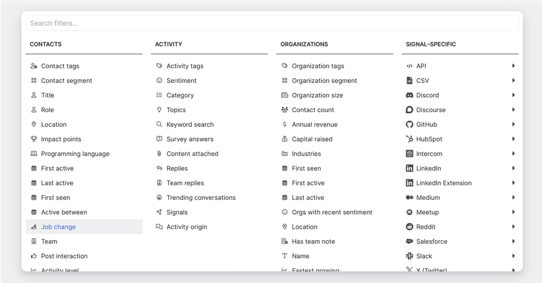Image resolution: width=542 pixels, height=283 pixels.
Task: Click the Sentiment smiley face icon
Action: pyautogui.click(x=159, y=81)
